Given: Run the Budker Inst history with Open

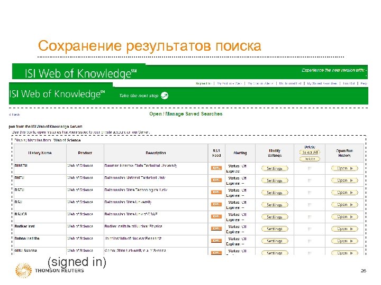Looking at the screenshot, I should click(344, 229).
